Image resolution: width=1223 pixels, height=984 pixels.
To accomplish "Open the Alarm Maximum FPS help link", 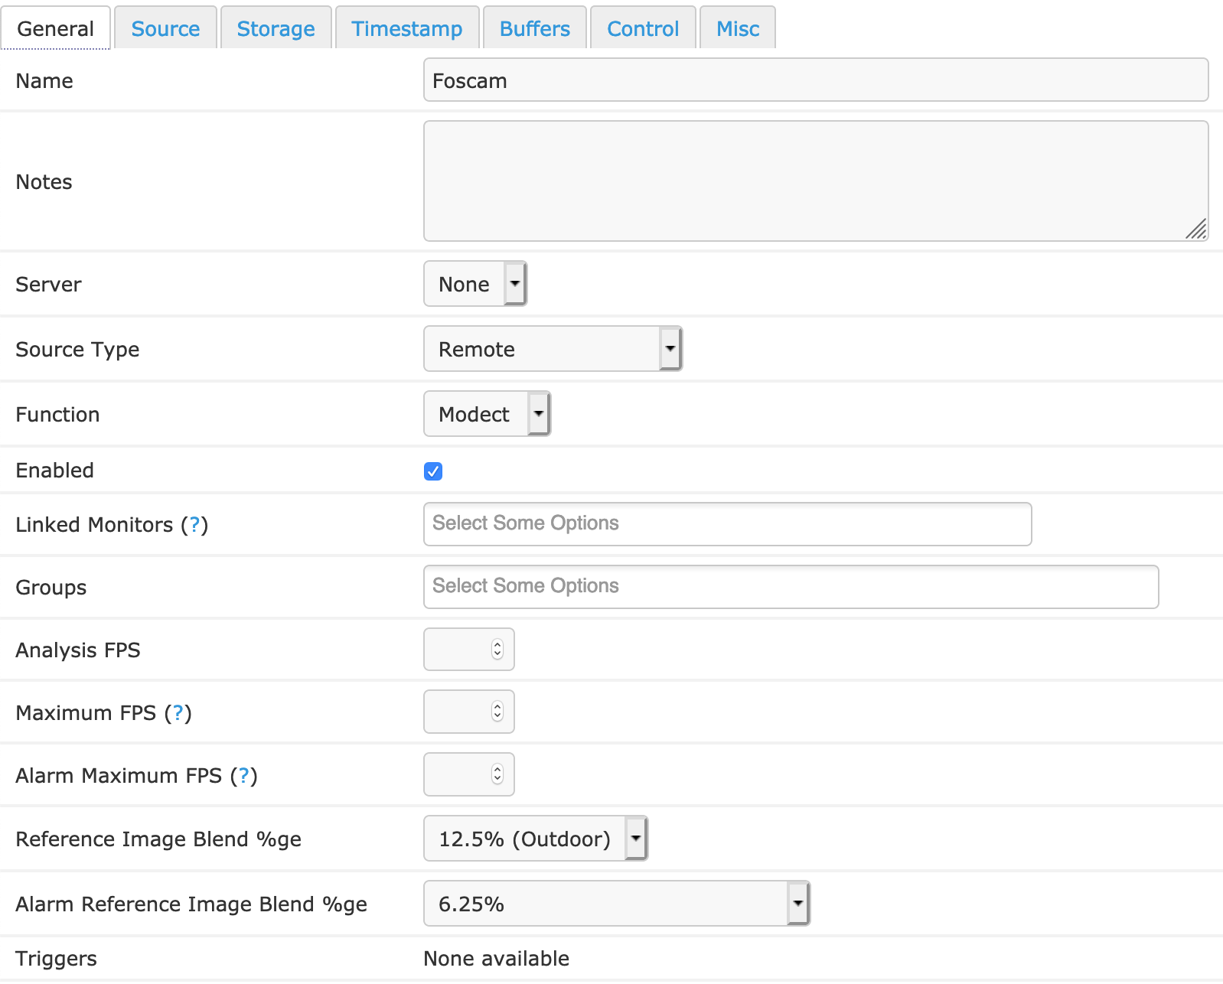I will pos(243,776).
